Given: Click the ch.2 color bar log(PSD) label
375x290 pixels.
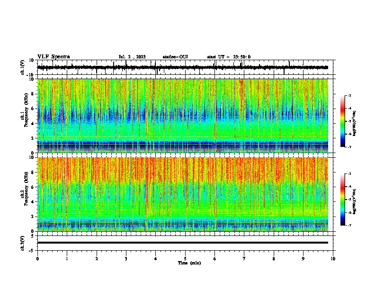Looking at the screenshot, I should click(x=355, y=201).
